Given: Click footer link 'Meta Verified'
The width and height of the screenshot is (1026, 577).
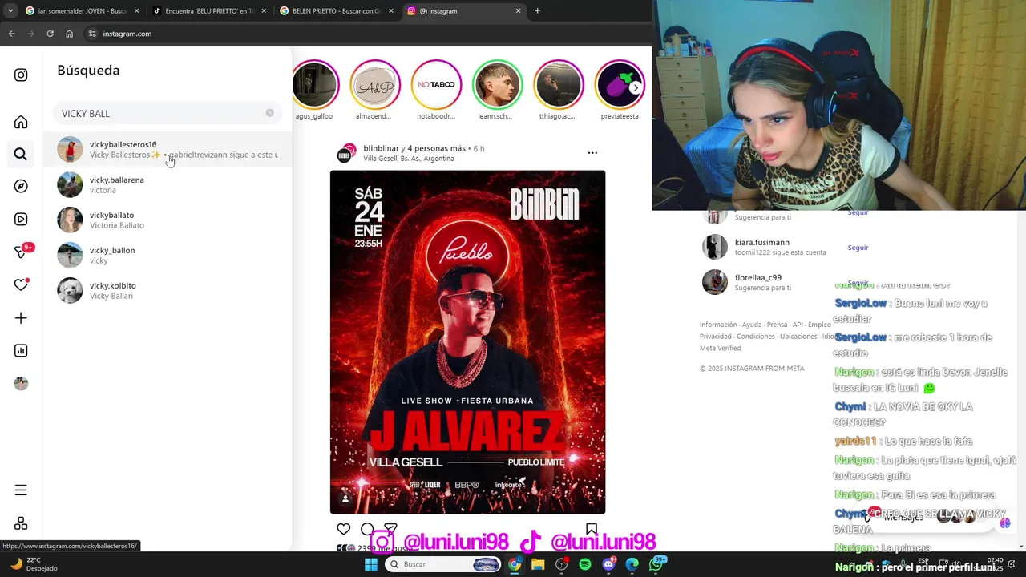Looking at the screenshot, I should 720,349.
